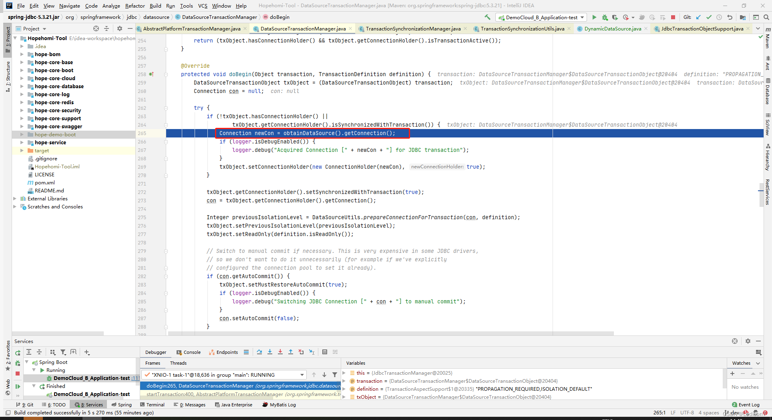
Task: Open Project panel settings gear
Action: [x=120, y=28]
